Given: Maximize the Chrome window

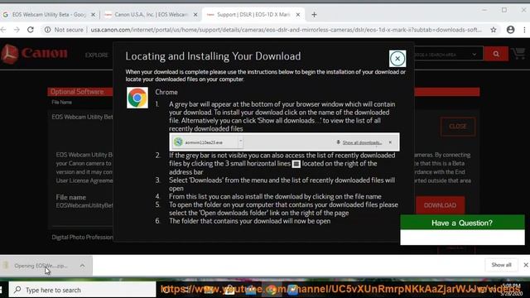Looking at the screenshot, I should 504,10.
